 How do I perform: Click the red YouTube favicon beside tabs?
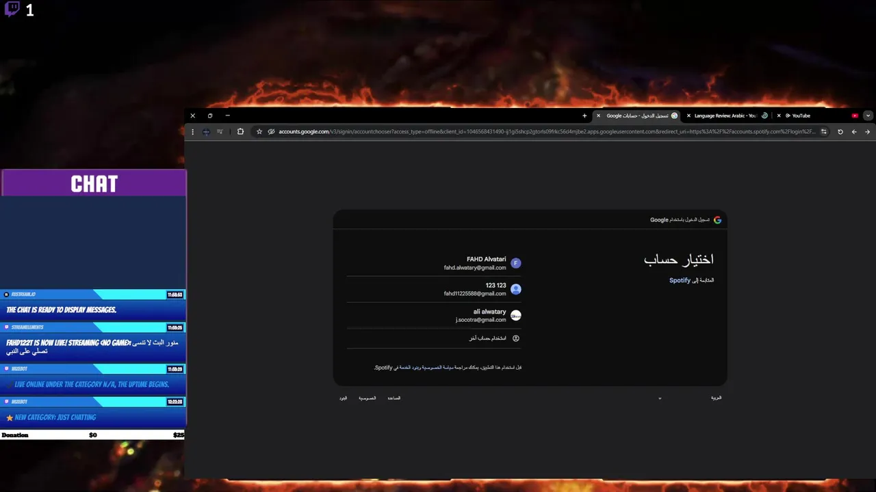pyautogui.click(x=855, y=115)
